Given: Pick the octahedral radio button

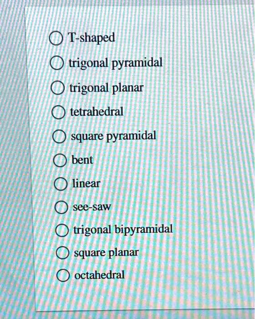Looking at the screenshot, I should coord(63,275).
